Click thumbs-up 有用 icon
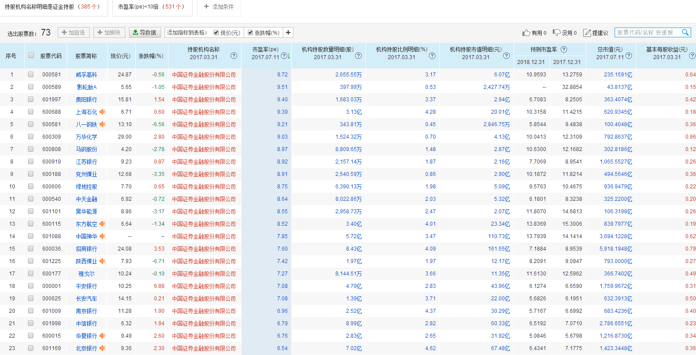The width and height of the screenshot is (696, 355). pyautogui.click(x=527, y=32)
